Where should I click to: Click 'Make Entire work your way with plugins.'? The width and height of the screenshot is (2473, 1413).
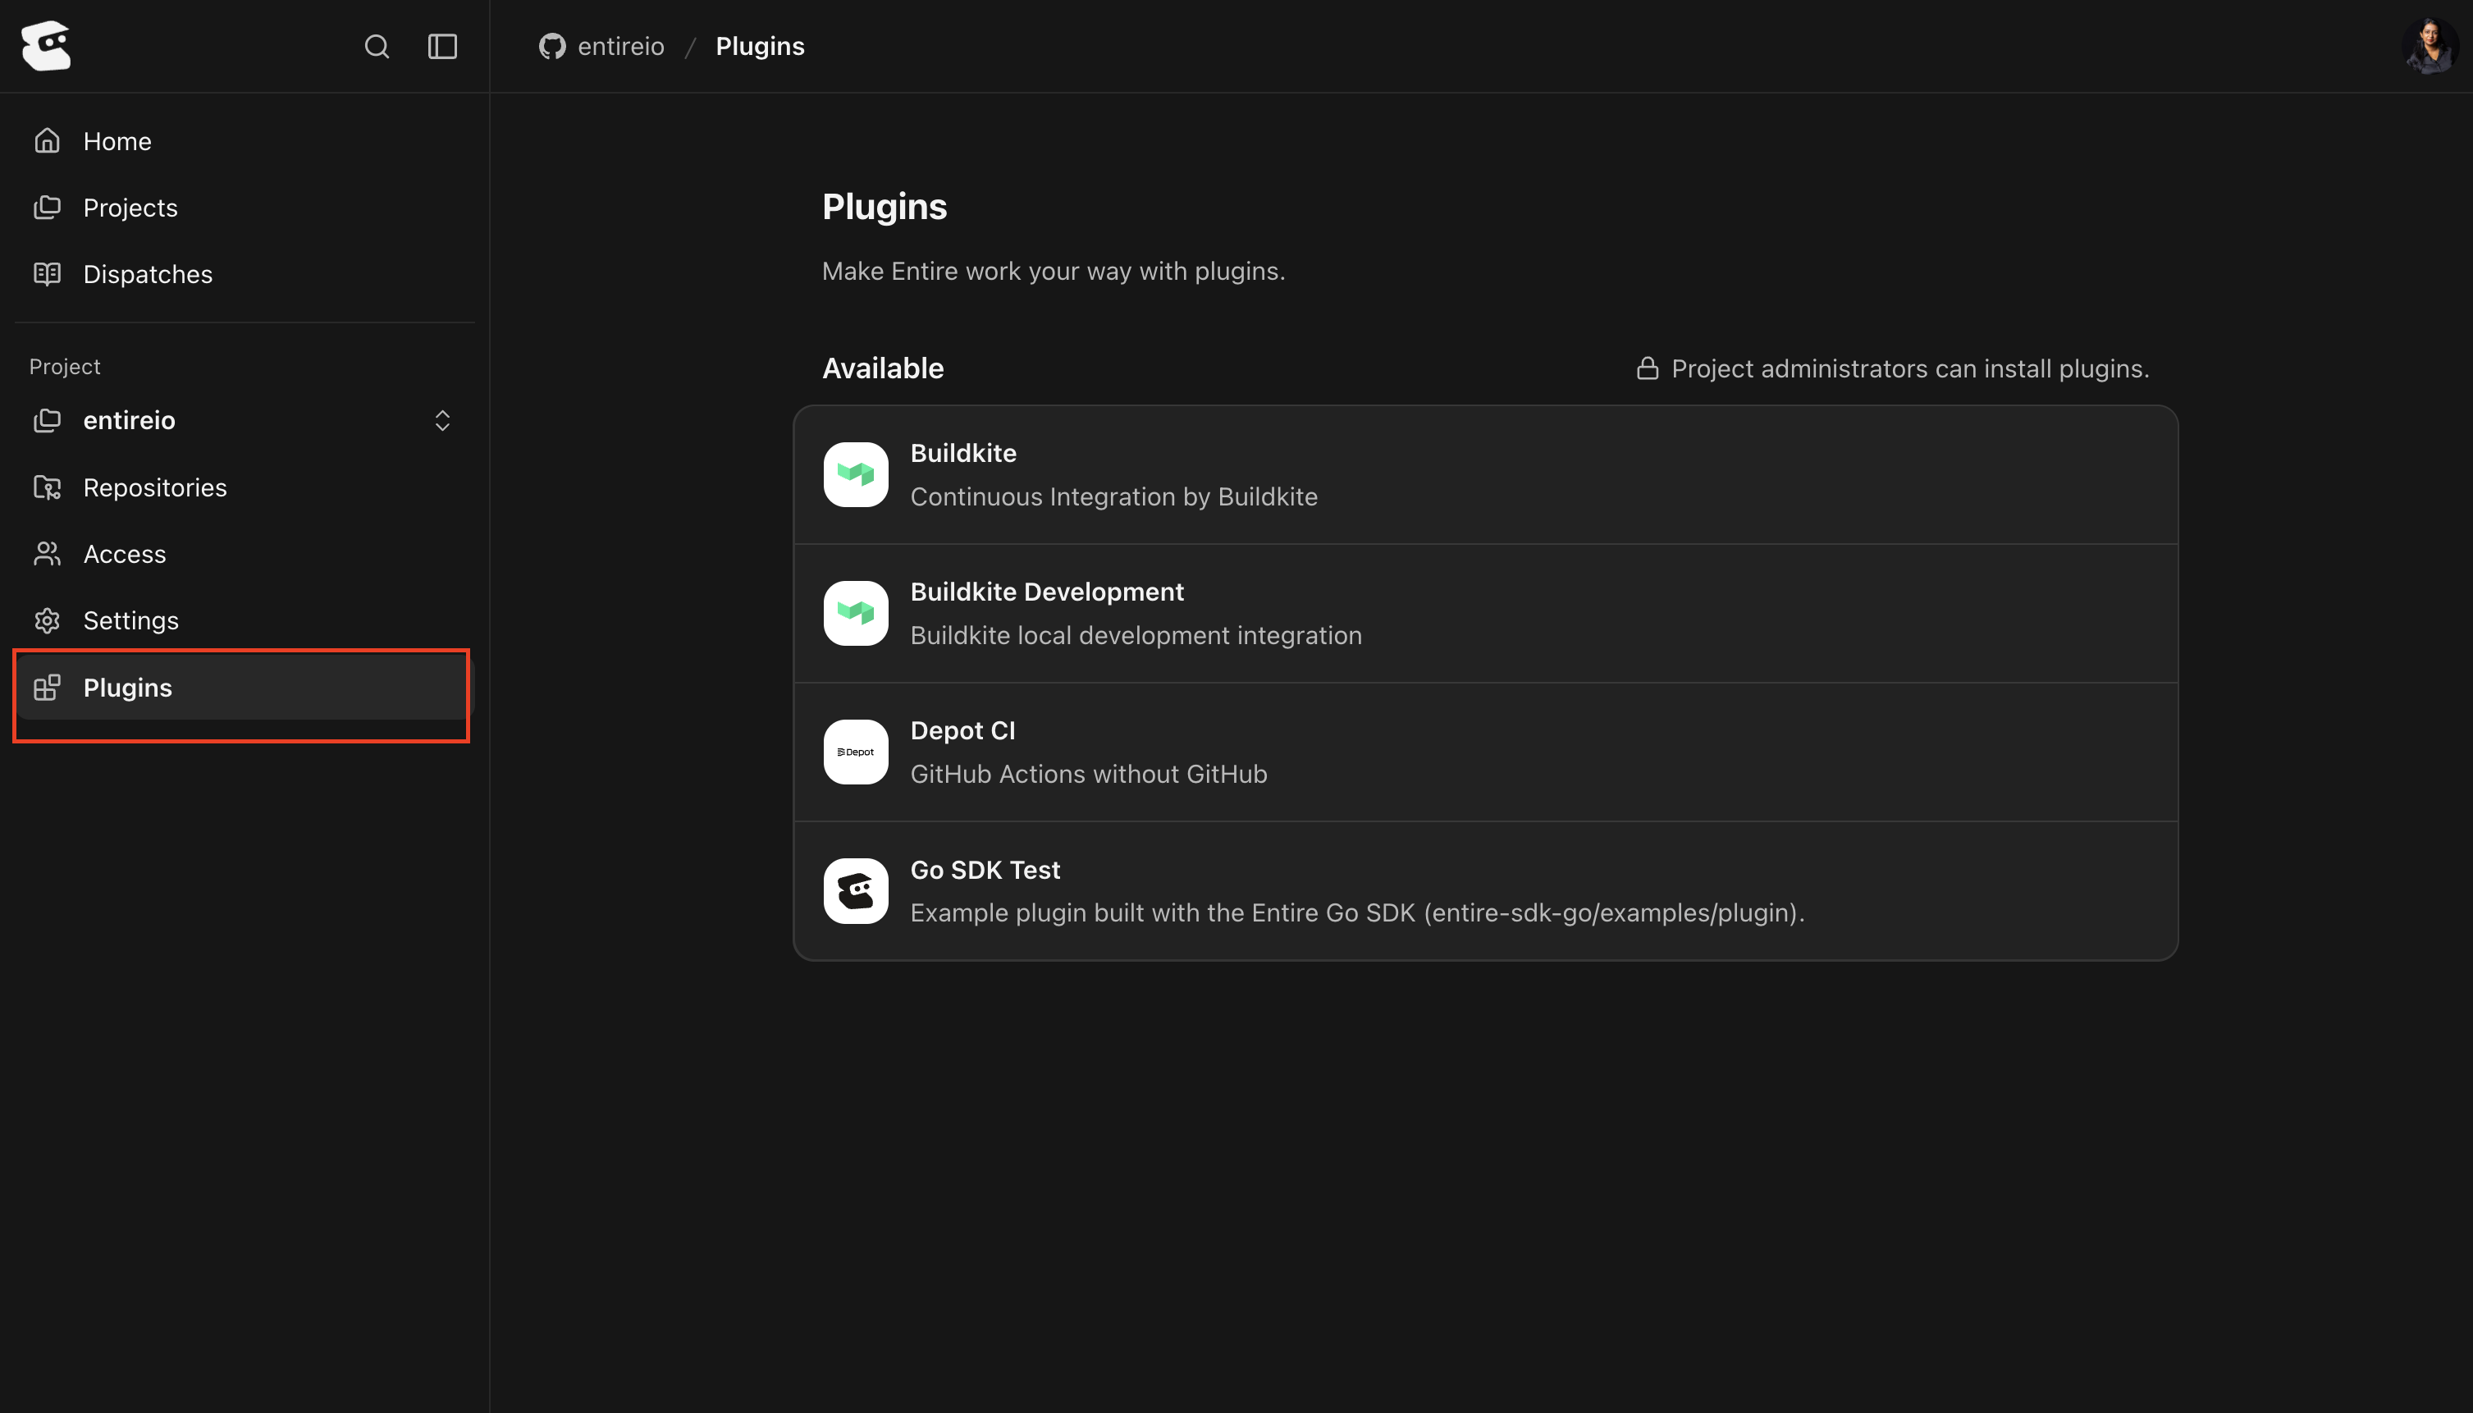[x=1054, y=271]
